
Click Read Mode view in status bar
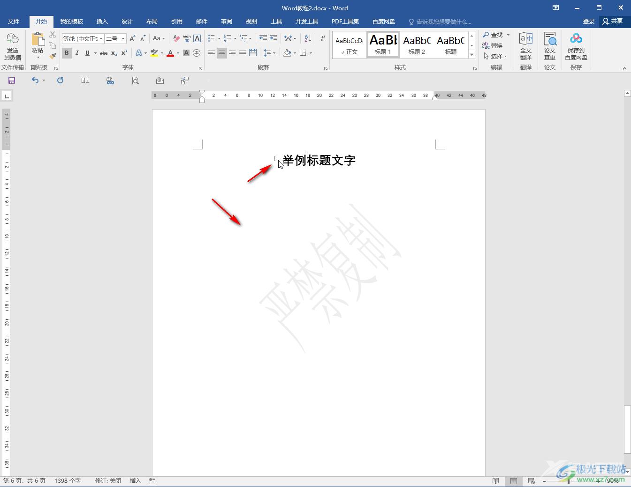pos(495,481)
